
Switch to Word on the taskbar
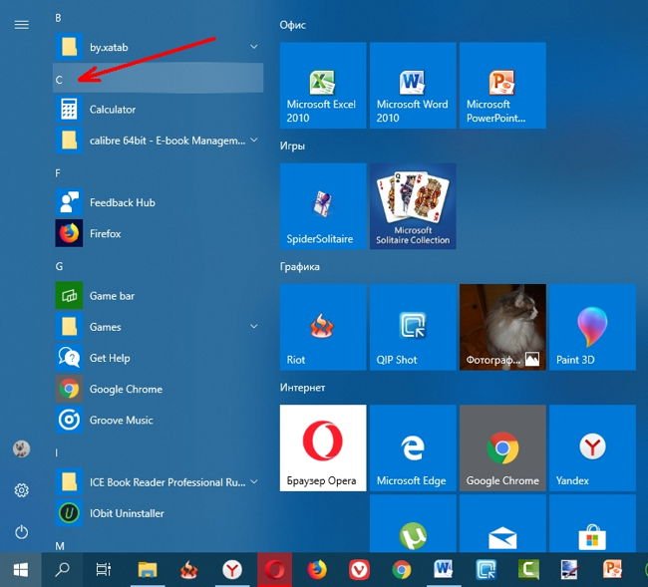pyautogui.click(x=444, y=570)
